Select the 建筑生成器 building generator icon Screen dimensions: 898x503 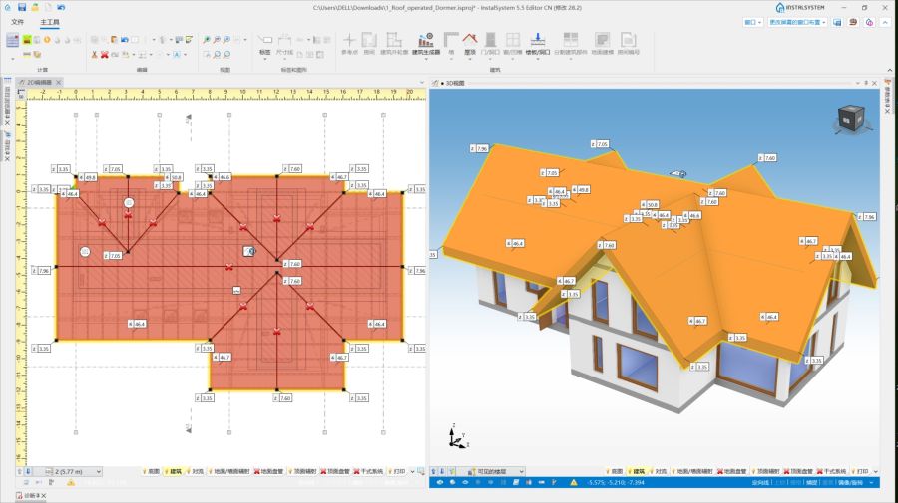pos(426,42)
